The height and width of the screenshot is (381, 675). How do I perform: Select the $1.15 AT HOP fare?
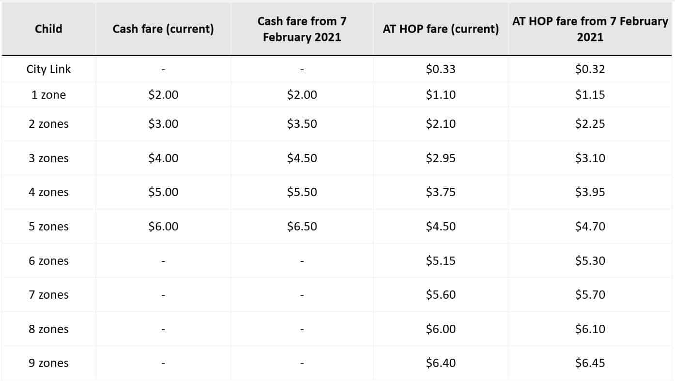(590, 95)
